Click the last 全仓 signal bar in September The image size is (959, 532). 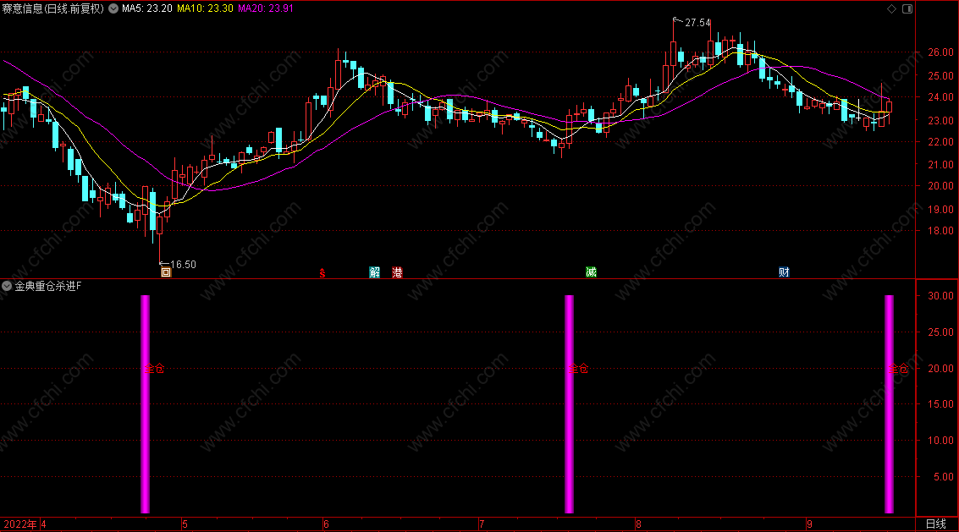tap(890, 404)
